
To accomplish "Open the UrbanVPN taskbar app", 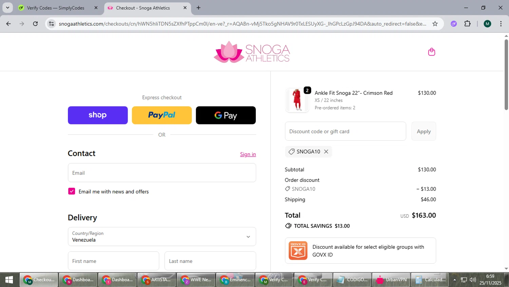I will (391, 280).
